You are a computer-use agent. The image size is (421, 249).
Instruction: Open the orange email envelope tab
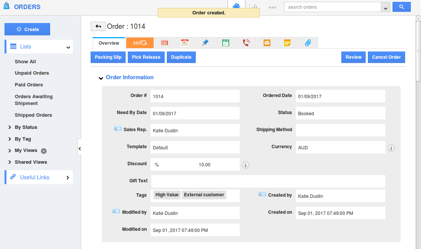pyautogui.click(x=267, y=43)
